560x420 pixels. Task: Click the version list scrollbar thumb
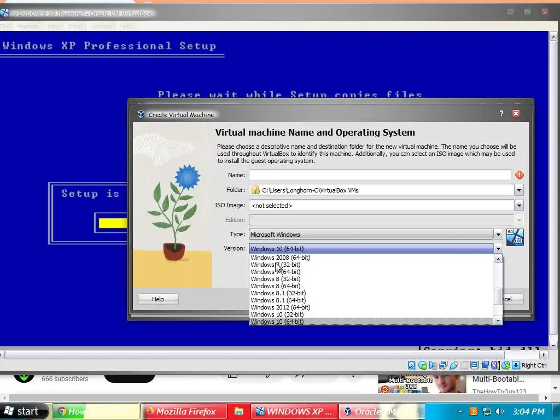coord(498,296)
